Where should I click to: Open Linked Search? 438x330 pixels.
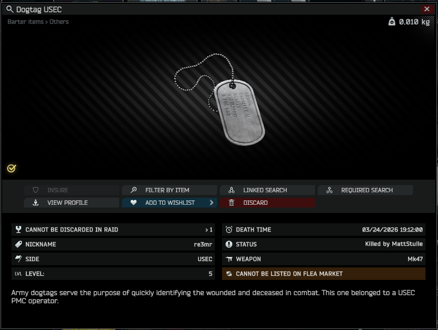(x=267, y=190)
